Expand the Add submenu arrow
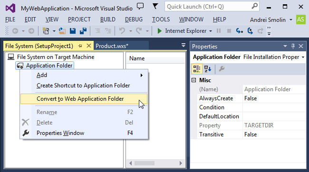This screenshot has height=172, width=309. coord(142,75)
